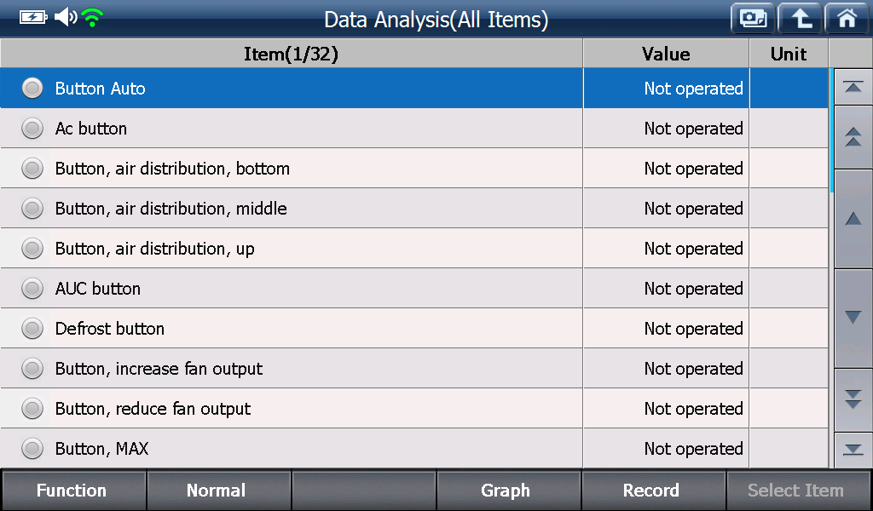Toggle radio for AUC button item
This screenshot has width=873, height=511.
tap(32, 289)
